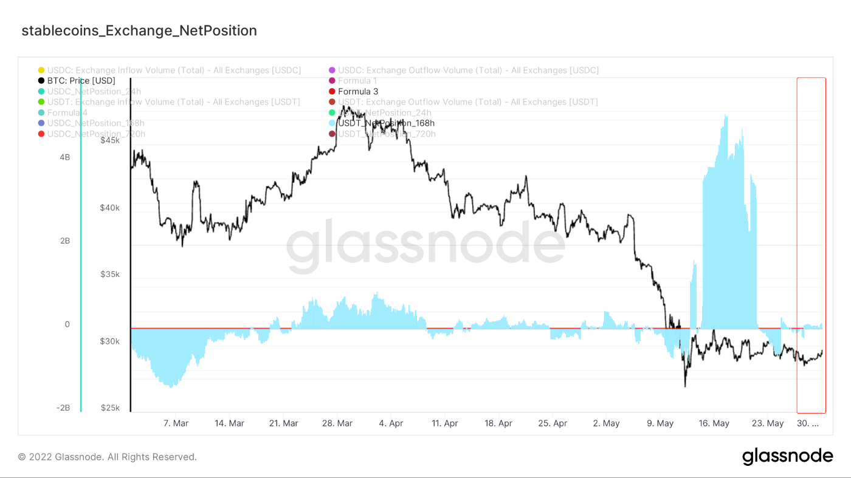851x478 pixels.
Task: Click the light-blue USDT_NetPosition_168h color dot
Action: (x=332, y=123)
